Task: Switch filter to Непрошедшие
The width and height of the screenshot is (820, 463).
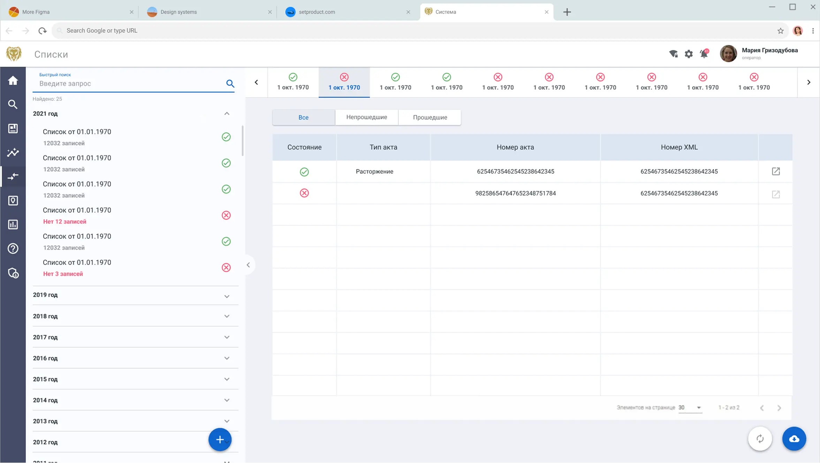Action: (366, 117)
